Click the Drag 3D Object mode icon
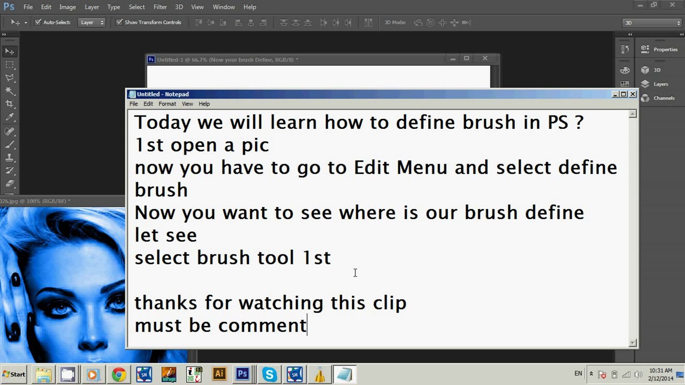 pyautogui.click(x=442, y=22)
